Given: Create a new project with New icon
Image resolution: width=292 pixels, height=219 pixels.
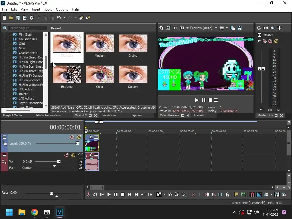Looking at the screenshot, I should [x=4, y=18].
